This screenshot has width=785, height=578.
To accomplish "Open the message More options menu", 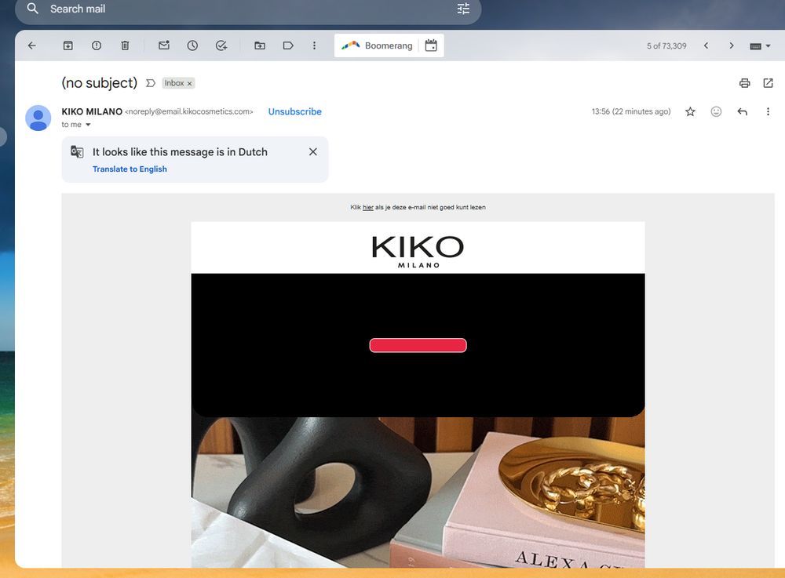I will pos(768,111).
